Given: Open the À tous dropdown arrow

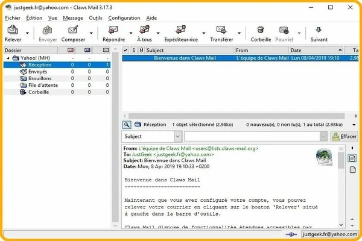Looking at the screenshot, I should click(x=158, y=34).
